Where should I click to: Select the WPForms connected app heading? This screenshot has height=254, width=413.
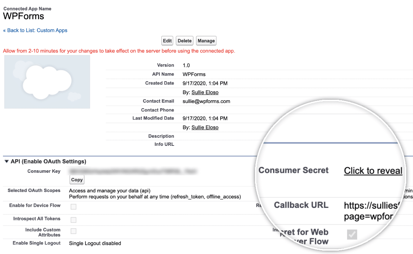tap(23, 16)
